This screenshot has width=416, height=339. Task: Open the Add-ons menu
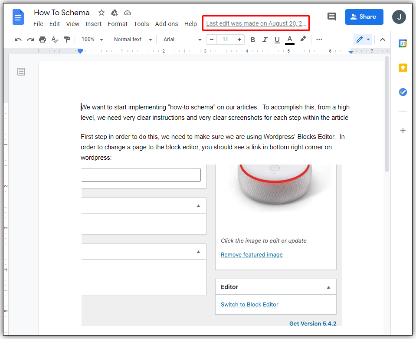point(167,24)
